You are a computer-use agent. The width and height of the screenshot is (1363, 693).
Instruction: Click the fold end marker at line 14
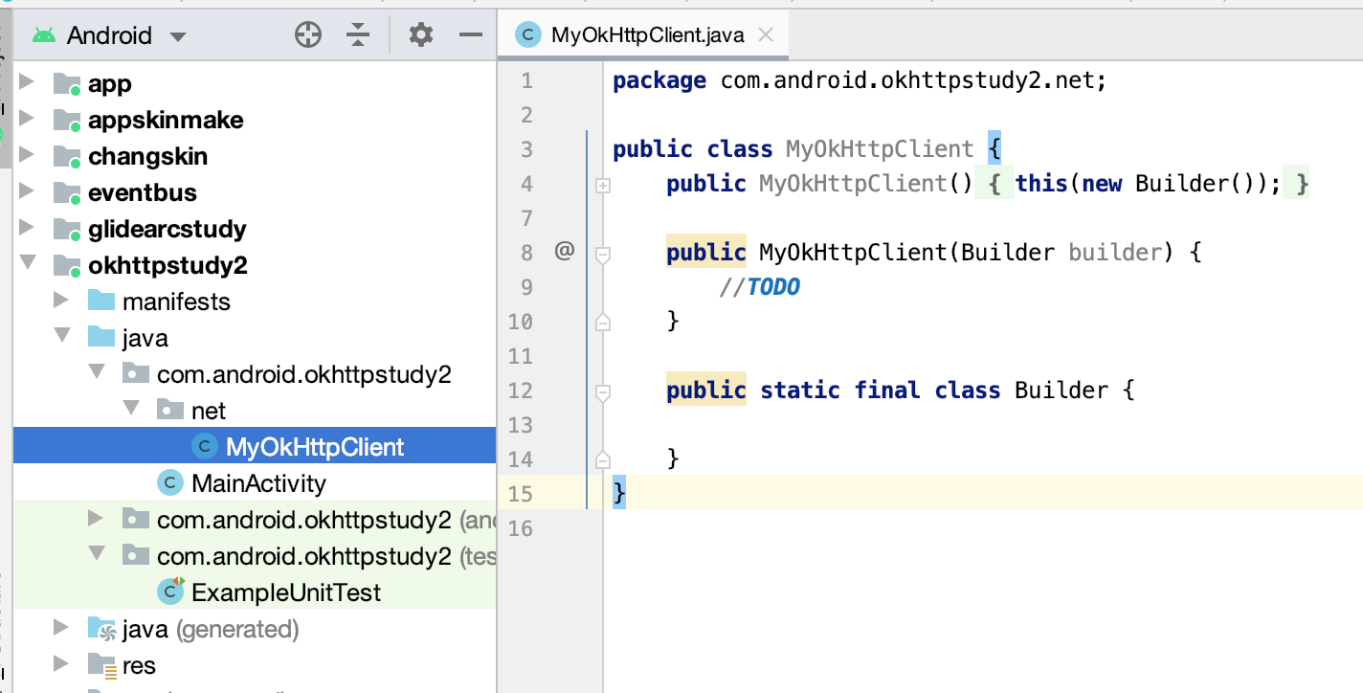[603, 459]
